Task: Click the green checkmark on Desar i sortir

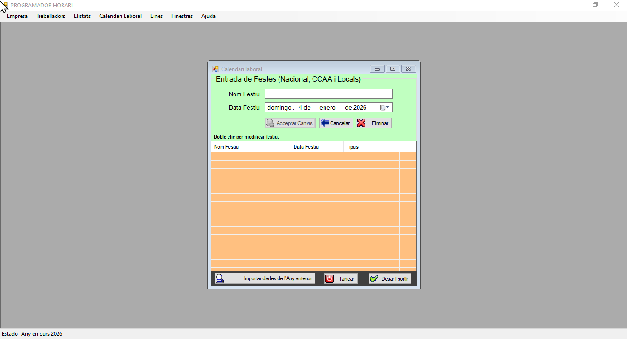Action: click(x=374, y=278)
